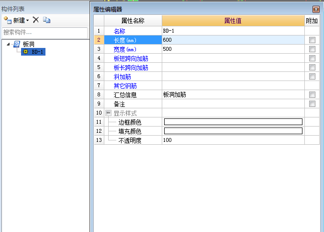The height and width of the screenshot is (232, 324).
Task: Open the 新建 dropdown arrow
Action: coord(27,20)
